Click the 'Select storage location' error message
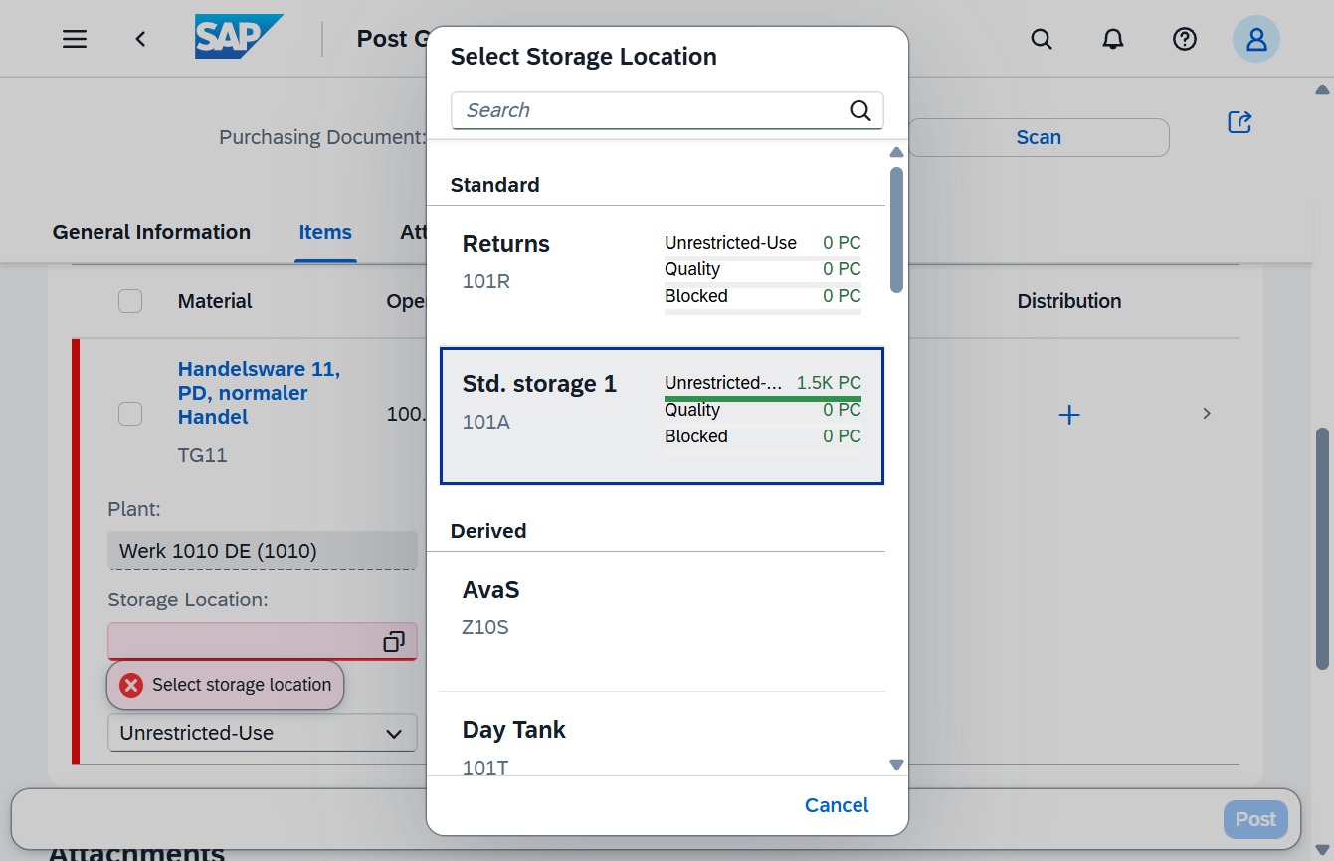Screen dimensions: 1334x861 click(x=226, y=685)
